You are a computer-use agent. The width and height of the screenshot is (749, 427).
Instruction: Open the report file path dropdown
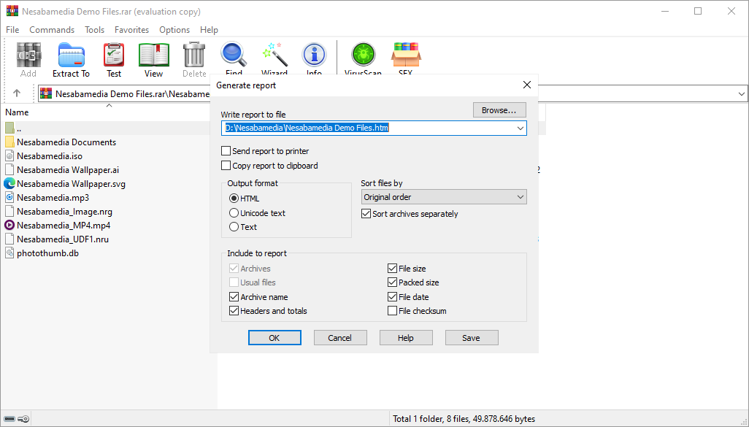[x=520, y=128]
